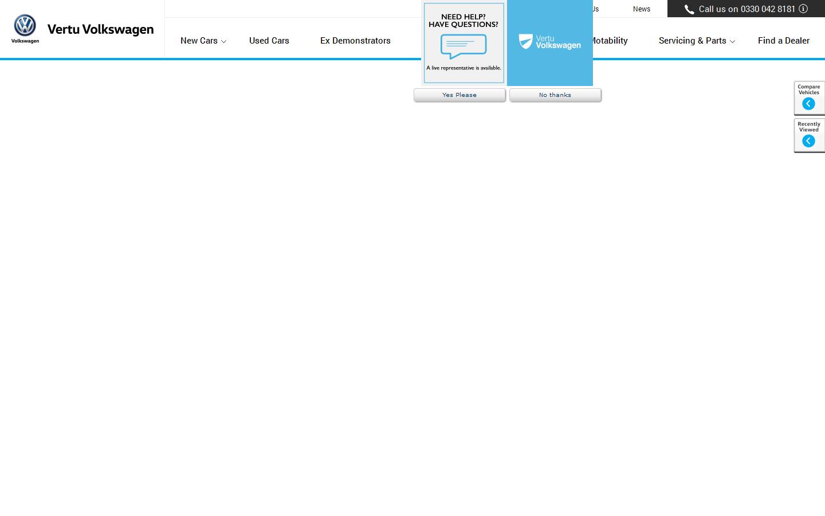Image resolution: width=825 pixels, height=516 pixels.
Task: Expand the Servicing & Parts chevron arrow
Action: (x=732, y=41)
